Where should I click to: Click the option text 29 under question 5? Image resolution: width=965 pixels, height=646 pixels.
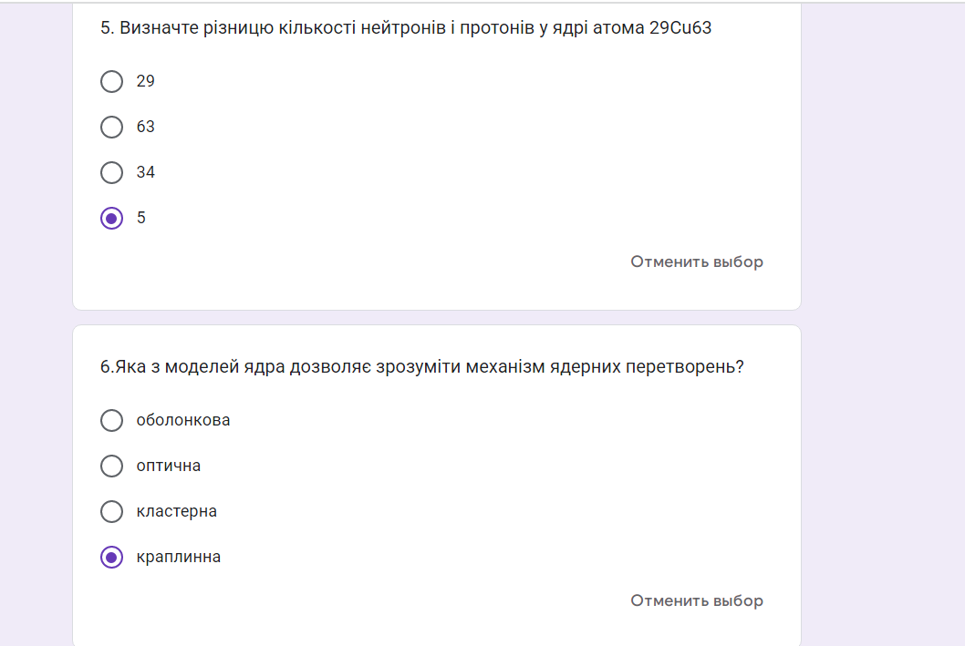146,81
